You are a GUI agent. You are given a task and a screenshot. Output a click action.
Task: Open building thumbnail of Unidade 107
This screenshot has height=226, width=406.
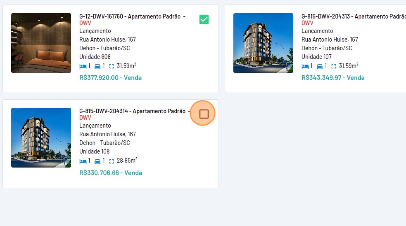tap(263, 43)
